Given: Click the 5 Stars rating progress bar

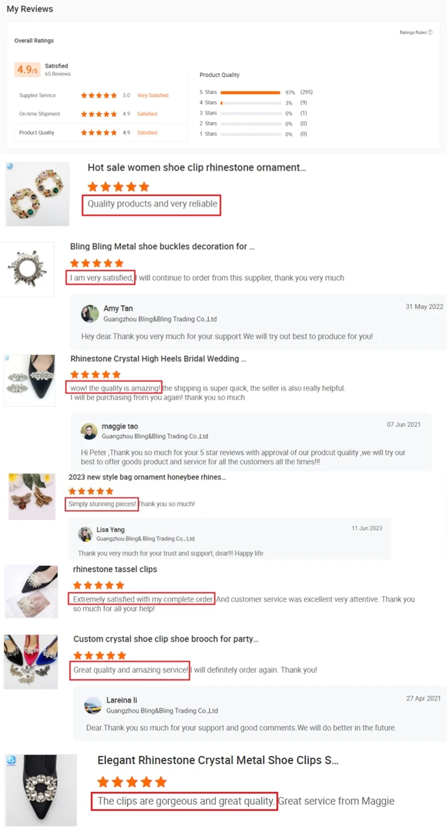Looking at the screenshot, I should coord(250,92).
